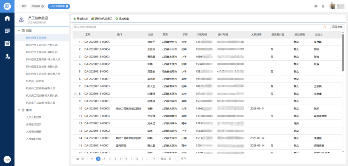Switch to the 首页 tab
The image size is (348, 166).
24,6
